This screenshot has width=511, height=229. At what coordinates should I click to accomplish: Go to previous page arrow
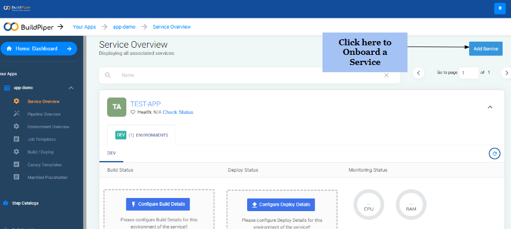(x=418, y=73)
